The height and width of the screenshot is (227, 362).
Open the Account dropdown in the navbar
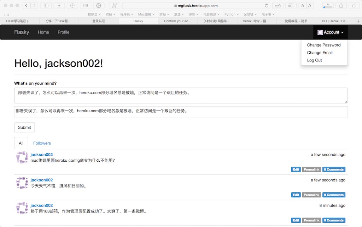[x=330, y=32]
